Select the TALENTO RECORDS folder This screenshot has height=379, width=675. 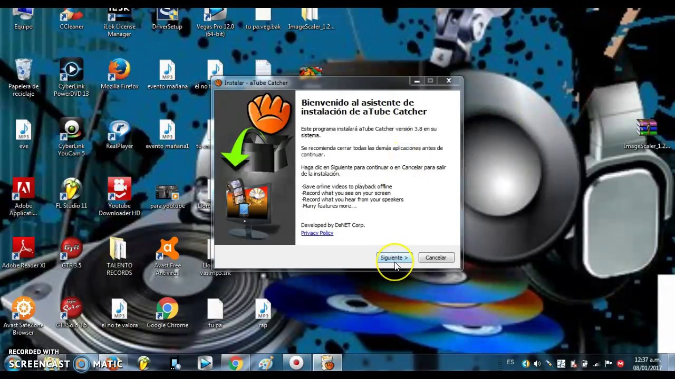[120, 257]
